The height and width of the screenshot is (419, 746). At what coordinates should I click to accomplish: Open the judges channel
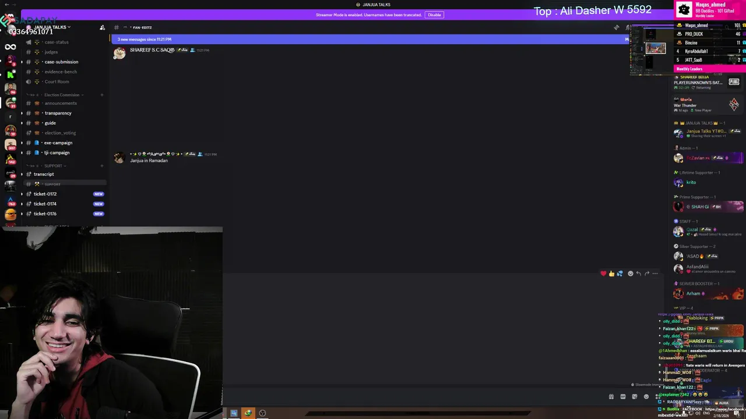pos(51,52)
